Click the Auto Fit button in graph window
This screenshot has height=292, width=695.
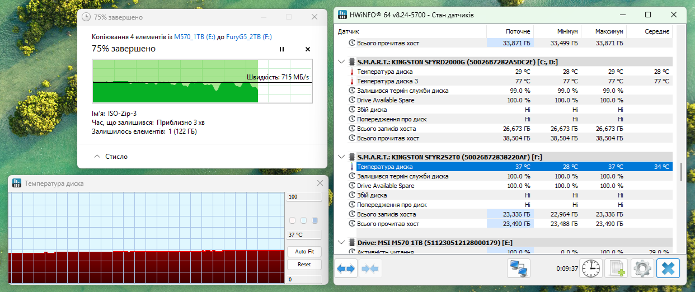coord(304,252)
